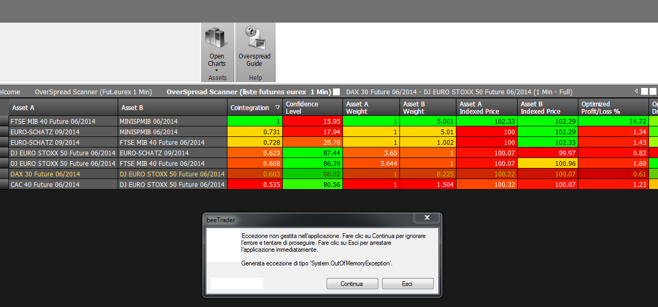Toggle sort arrow on Cointegration column

coord(278,107)
